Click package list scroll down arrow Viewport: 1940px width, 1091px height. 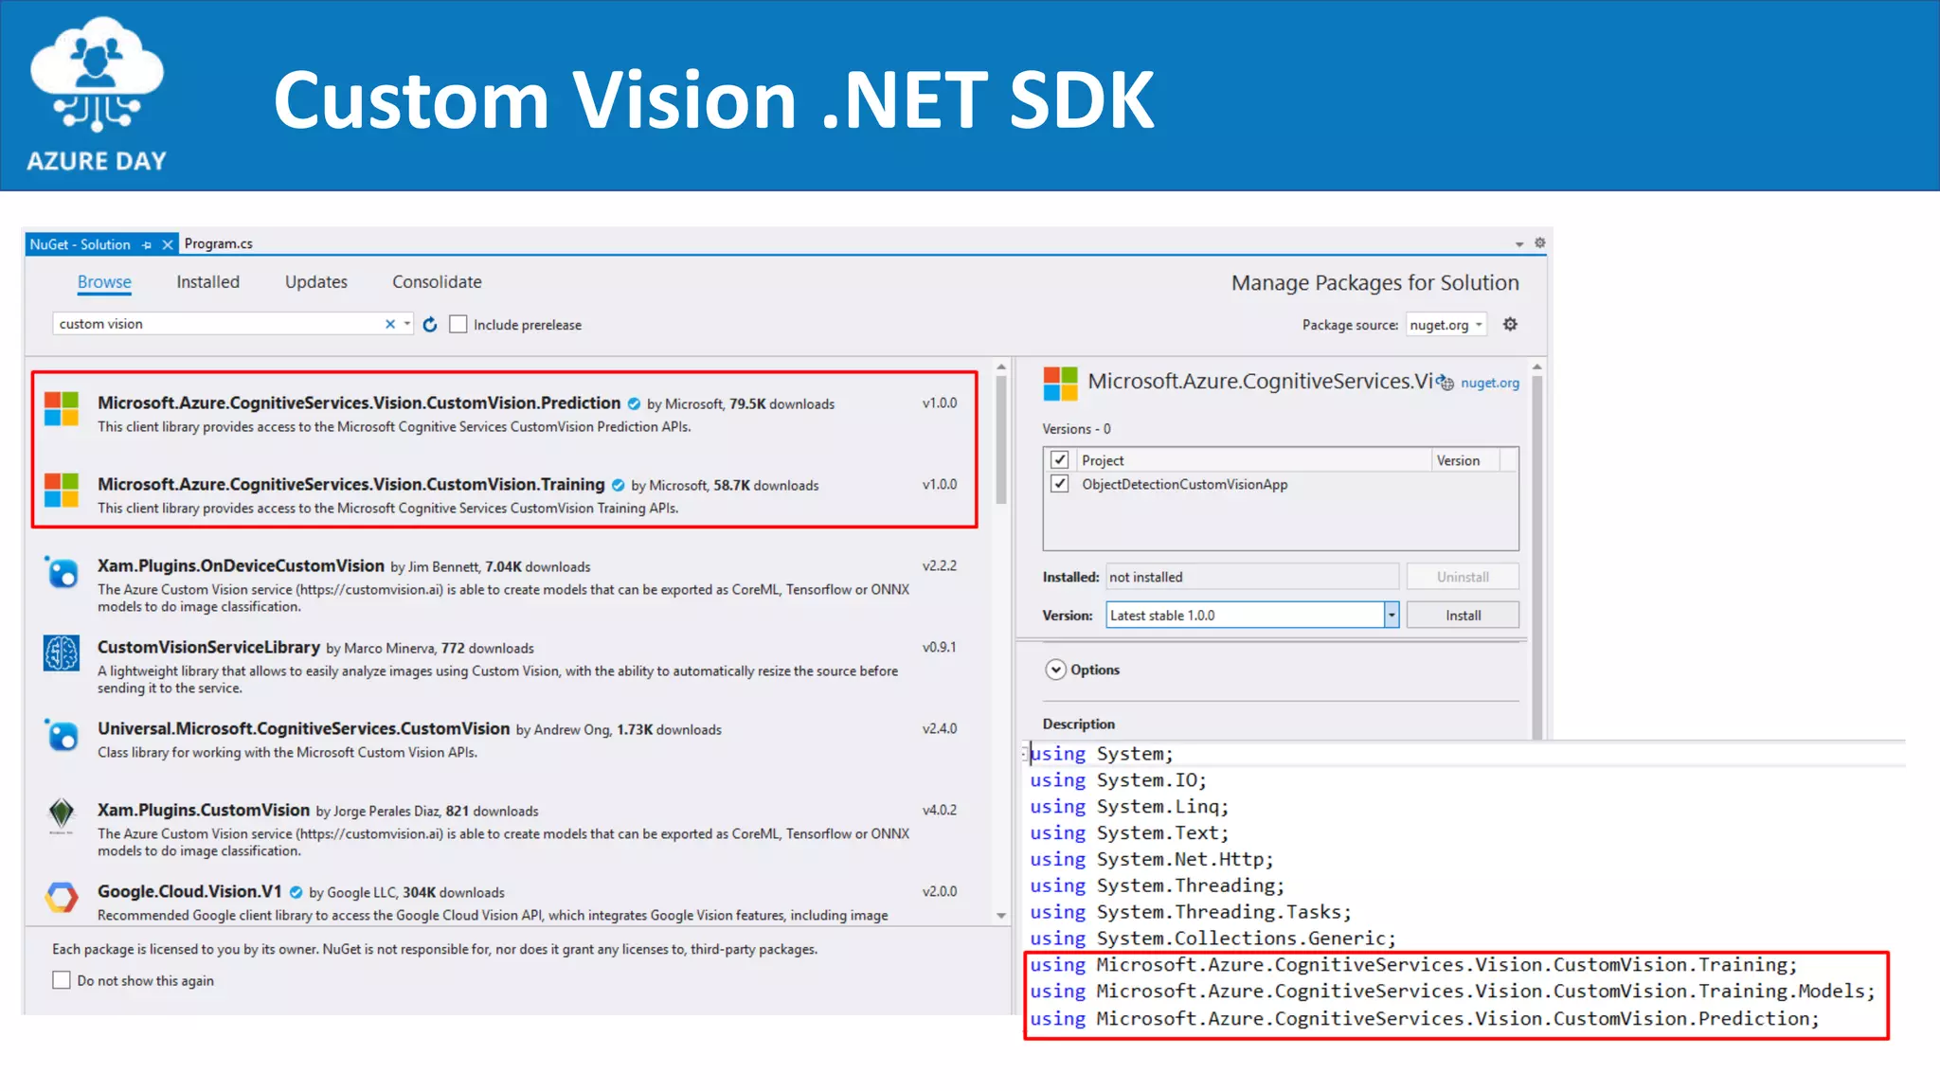coord(1001,916)
